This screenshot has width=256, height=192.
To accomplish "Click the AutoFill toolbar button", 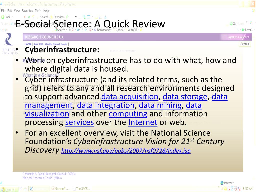I will (x=132, y=30).
